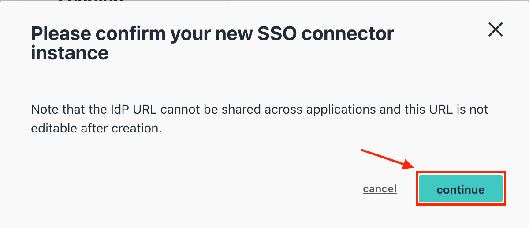This screenshot has width=529, height=228.
Task: Select the underlined cancel link
Action: tap(380, 189)
